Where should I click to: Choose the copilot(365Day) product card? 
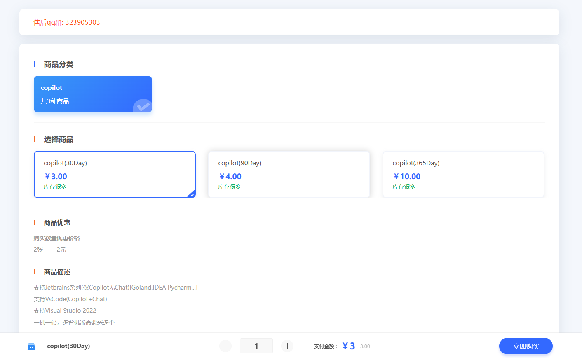[463, 175]
